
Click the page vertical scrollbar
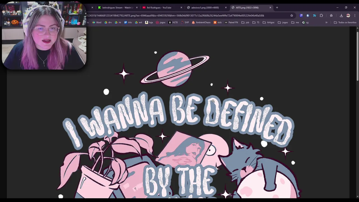tap(357, 56)
